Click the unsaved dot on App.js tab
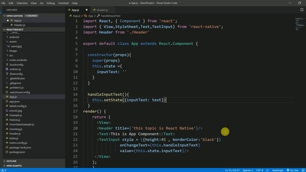 pos(87,10)
